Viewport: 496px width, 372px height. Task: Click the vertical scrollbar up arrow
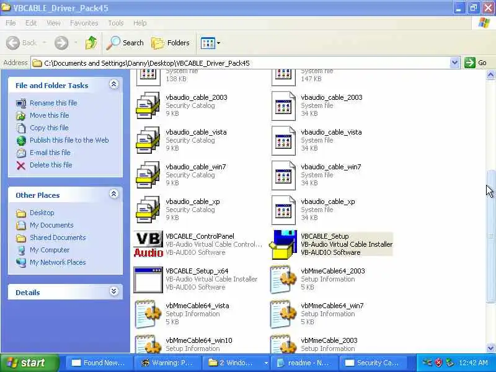point(490,74)
